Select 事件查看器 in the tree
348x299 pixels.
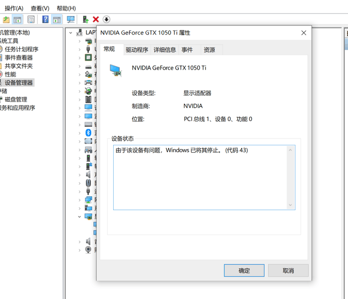[19, 58]
